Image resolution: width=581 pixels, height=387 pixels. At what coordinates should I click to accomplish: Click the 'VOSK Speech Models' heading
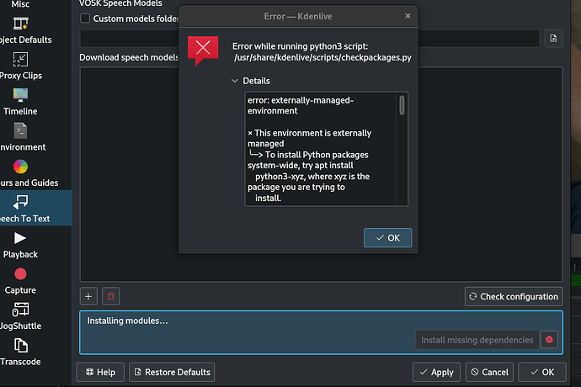[x=120, y=3]
